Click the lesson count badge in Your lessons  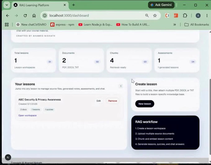tap(121, 86)
